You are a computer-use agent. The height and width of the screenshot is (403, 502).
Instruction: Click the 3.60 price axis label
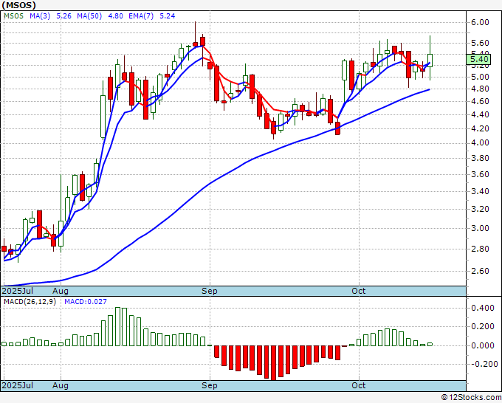(x=481, y=174)
